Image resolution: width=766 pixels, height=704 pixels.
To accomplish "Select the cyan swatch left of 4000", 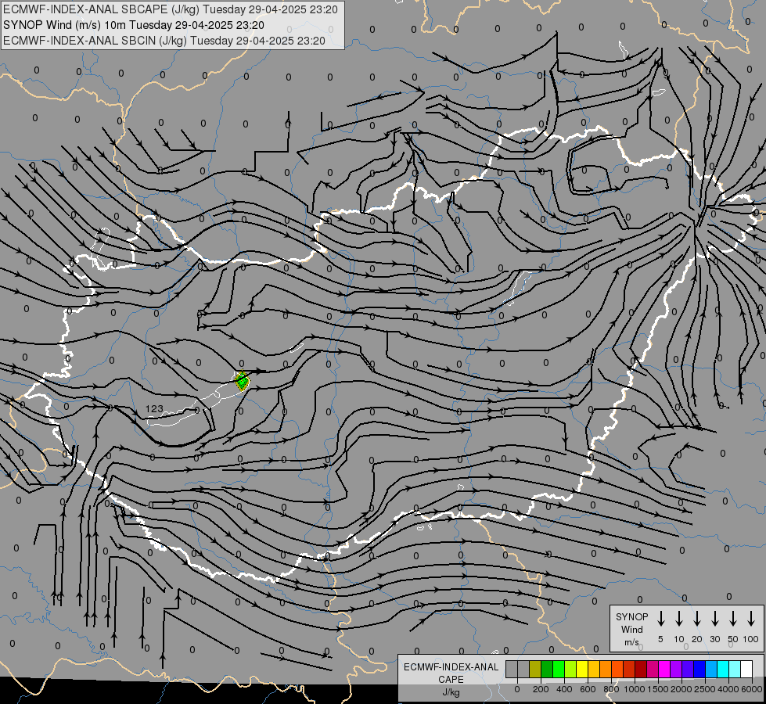I will click(x=723, y=669).
